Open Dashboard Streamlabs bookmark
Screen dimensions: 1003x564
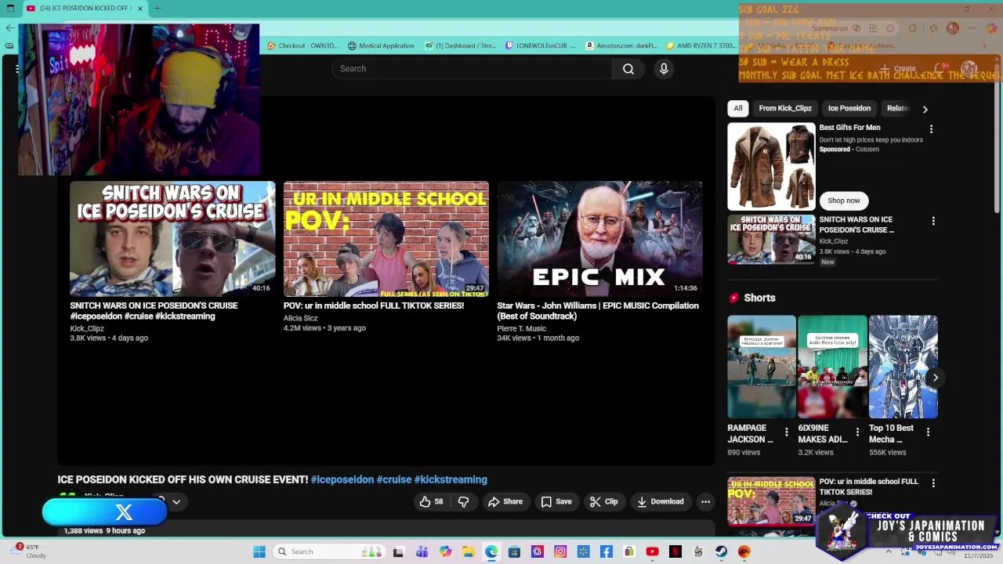point(461,45)
